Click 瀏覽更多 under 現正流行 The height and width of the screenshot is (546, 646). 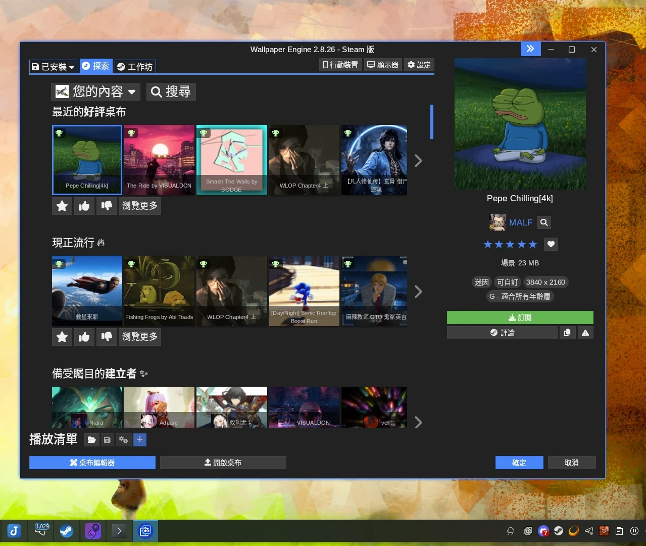click(140, 337)
